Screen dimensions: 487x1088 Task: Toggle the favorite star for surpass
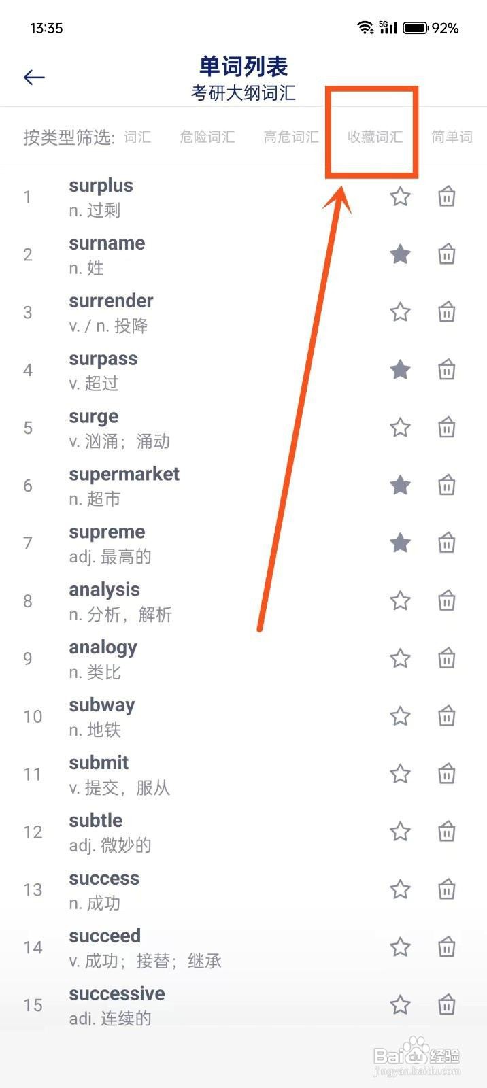point(400,370)
